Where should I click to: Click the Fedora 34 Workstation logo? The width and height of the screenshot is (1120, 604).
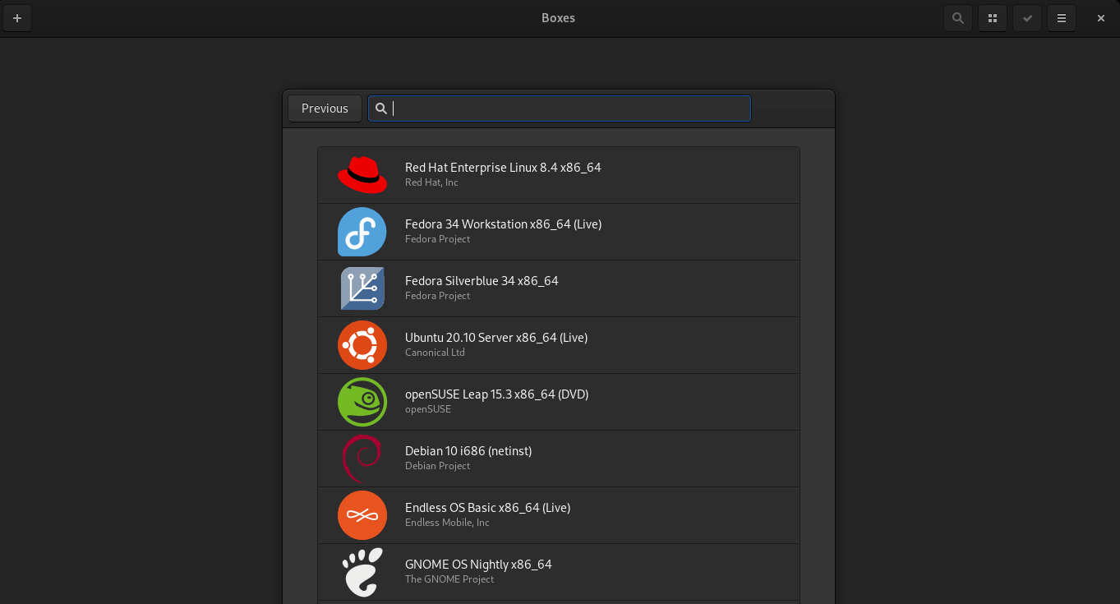click(362, 232)
